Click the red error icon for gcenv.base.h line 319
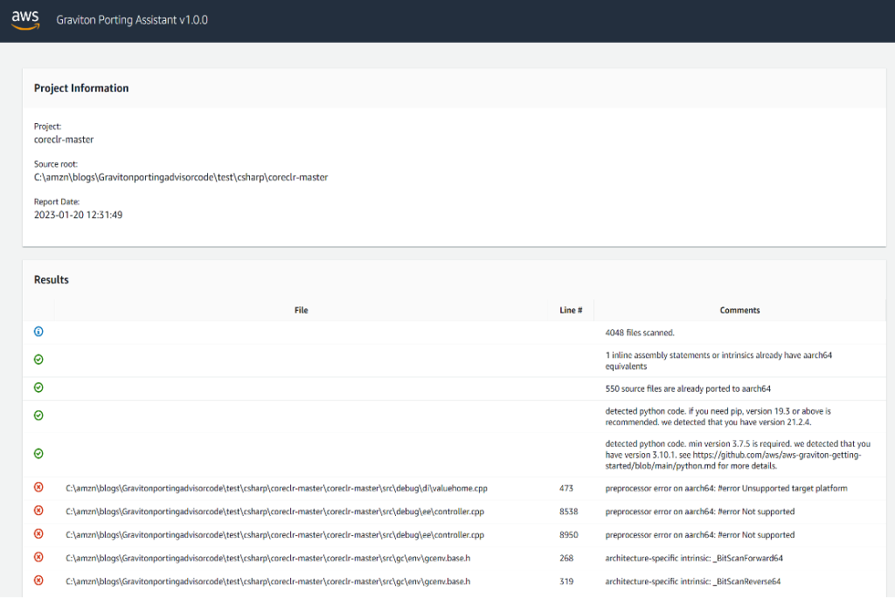This screenshot has width=895, height=598. tap(38, 581)
